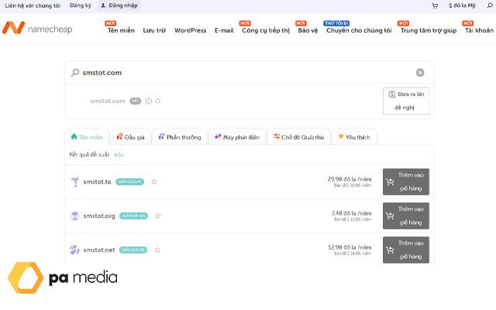Switch to the 'Máy phát điện' tab
496x310 pixels.
pyautogui.click(x=237, y=137)
